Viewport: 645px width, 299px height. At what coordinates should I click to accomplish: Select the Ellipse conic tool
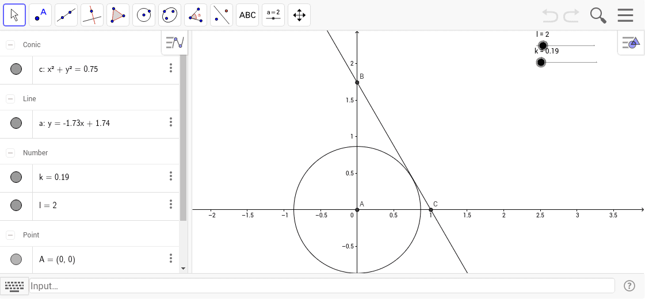point(170,15)
